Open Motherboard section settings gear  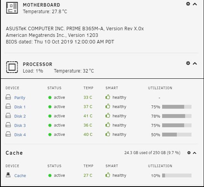click(188, 4)
